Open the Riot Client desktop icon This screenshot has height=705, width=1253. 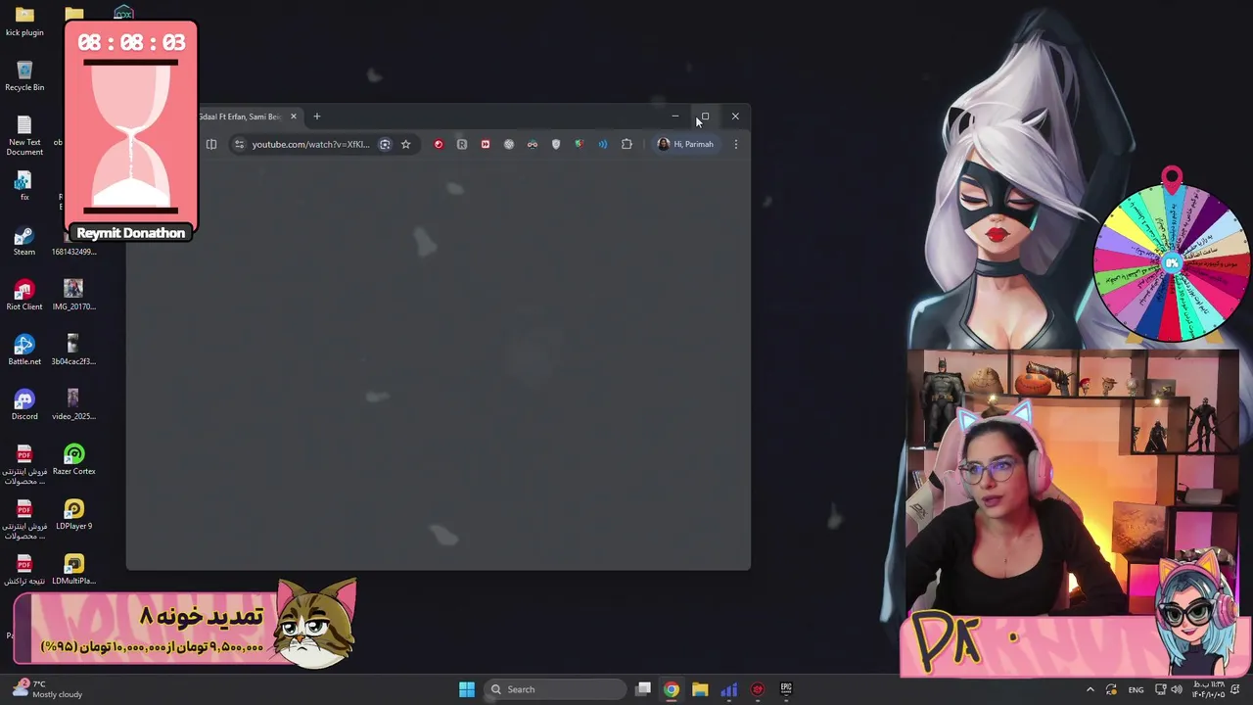[24, 295]
